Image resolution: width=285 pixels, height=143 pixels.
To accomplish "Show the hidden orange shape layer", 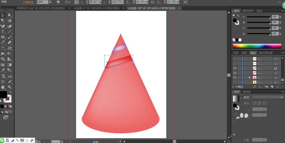I will [x=235, y=82].
